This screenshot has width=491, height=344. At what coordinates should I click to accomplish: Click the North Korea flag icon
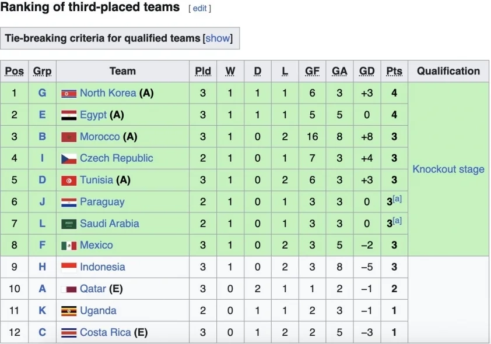(69, 94)
